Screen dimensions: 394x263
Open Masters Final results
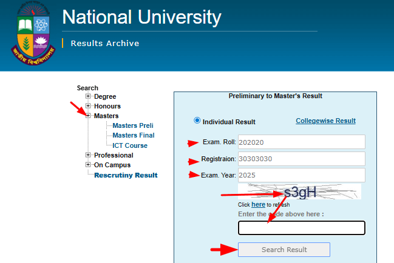134,135
